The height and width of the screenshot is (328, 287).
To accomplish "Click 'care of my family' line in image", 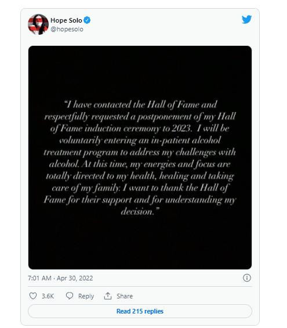I will (x=86, y=188).
